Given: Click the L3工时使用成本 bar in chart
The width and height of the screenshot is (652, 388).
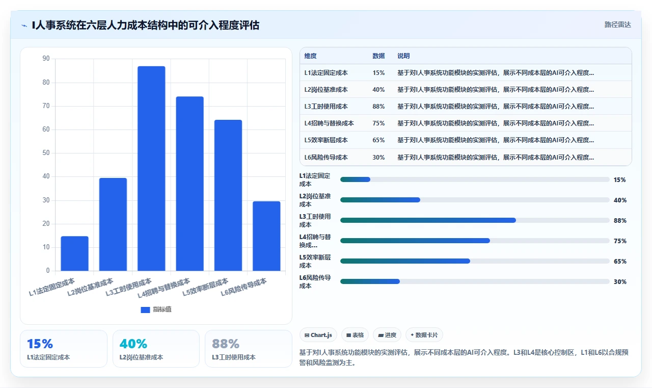Looking at the screenshot, I should (x=151, y=169).
